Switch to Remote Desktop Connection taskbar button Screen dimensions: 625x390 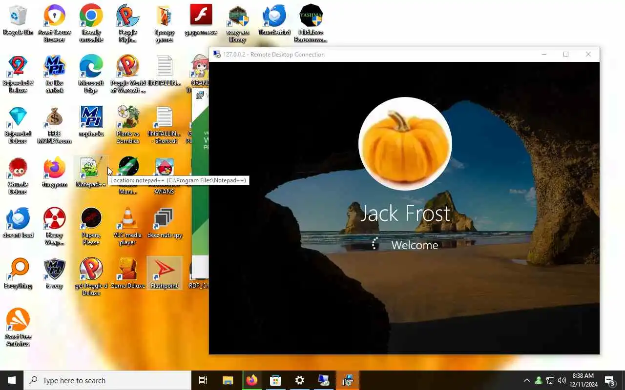coord(323,380)
